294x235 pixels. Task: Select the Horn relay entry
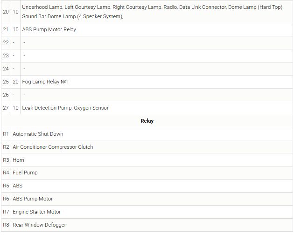coord(19,160)
